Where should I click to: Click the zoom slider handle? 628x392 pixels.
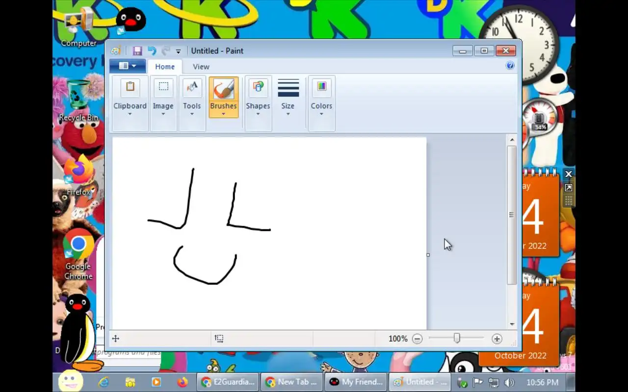point(457,339)
